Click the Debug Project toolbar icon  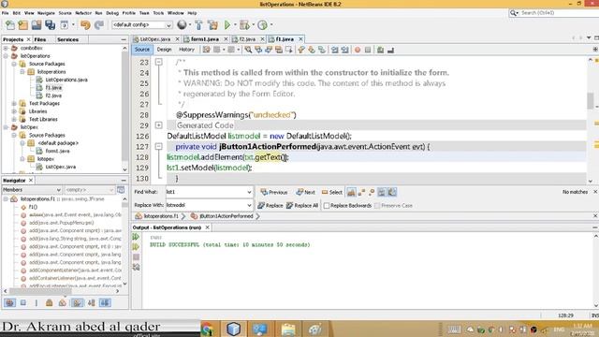(244, 25)
